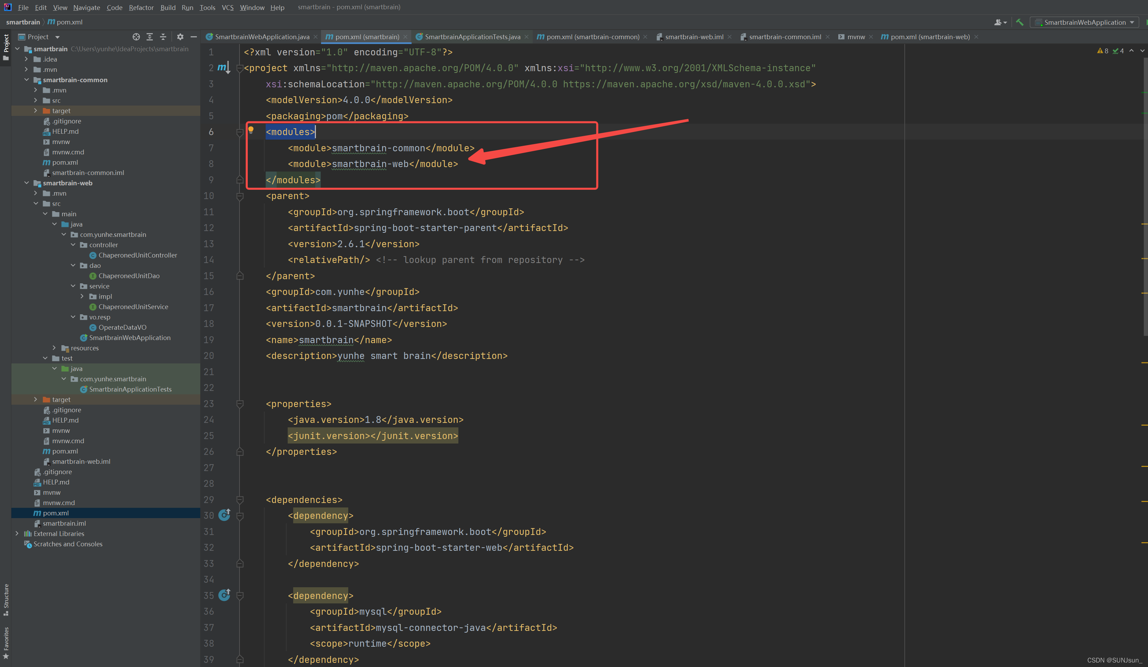Open the File menu

23,7
